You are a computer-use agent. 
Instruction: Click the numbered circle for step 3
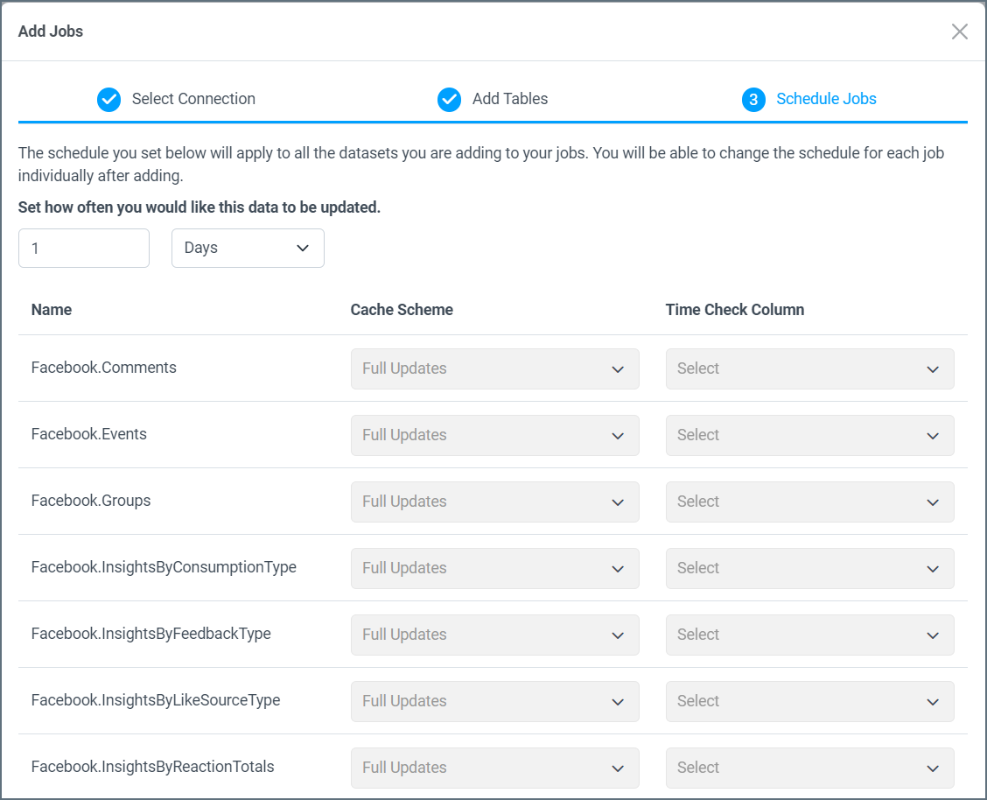[x=753, y=100]
